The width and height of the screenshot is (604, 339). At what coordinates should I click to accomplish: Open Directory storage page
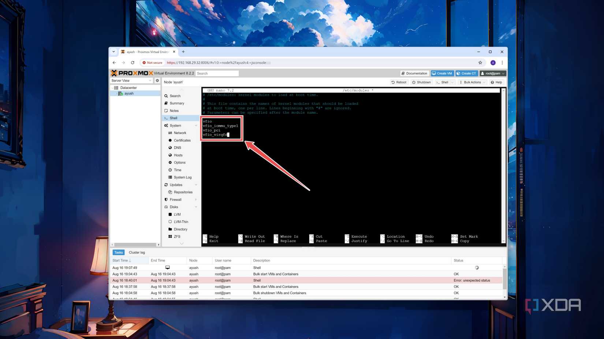(x=180, y=229)
